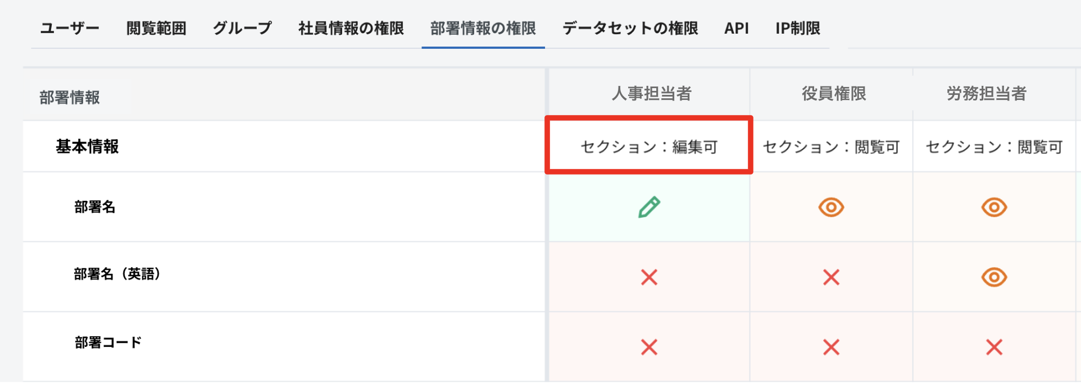Viewport: 1081px width, 385px height.
Task: Open the セクション:閲覧可 setting under 労務担当者
Action: pos(994,146)
